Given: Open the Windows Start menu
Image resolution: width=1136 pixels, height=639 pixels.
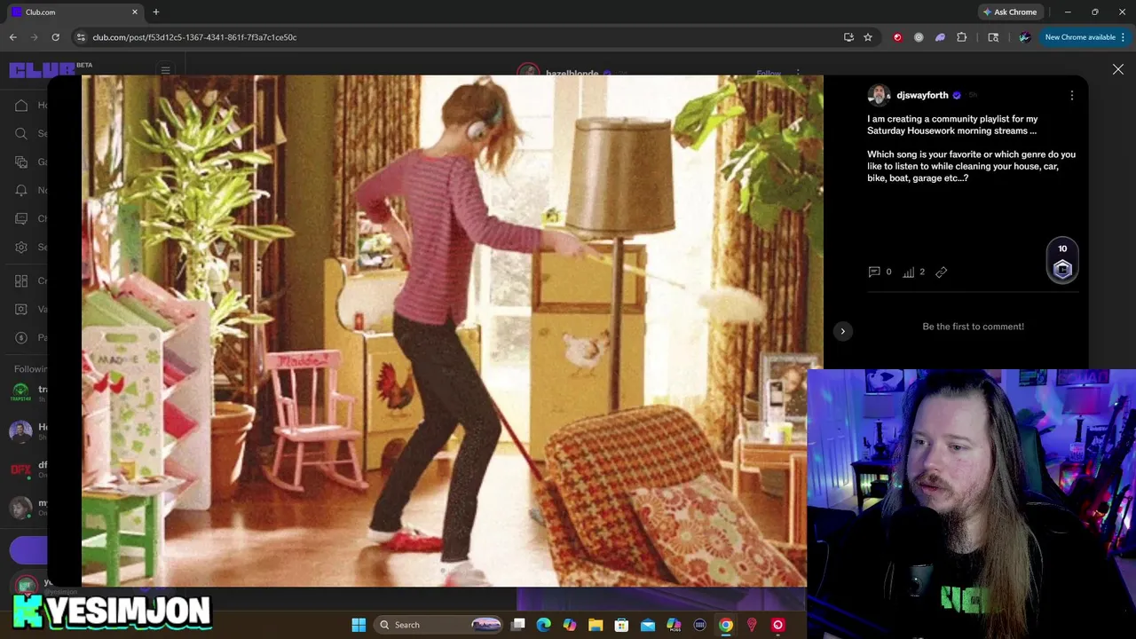Looking at the screenshot, I should click(359, 625).
